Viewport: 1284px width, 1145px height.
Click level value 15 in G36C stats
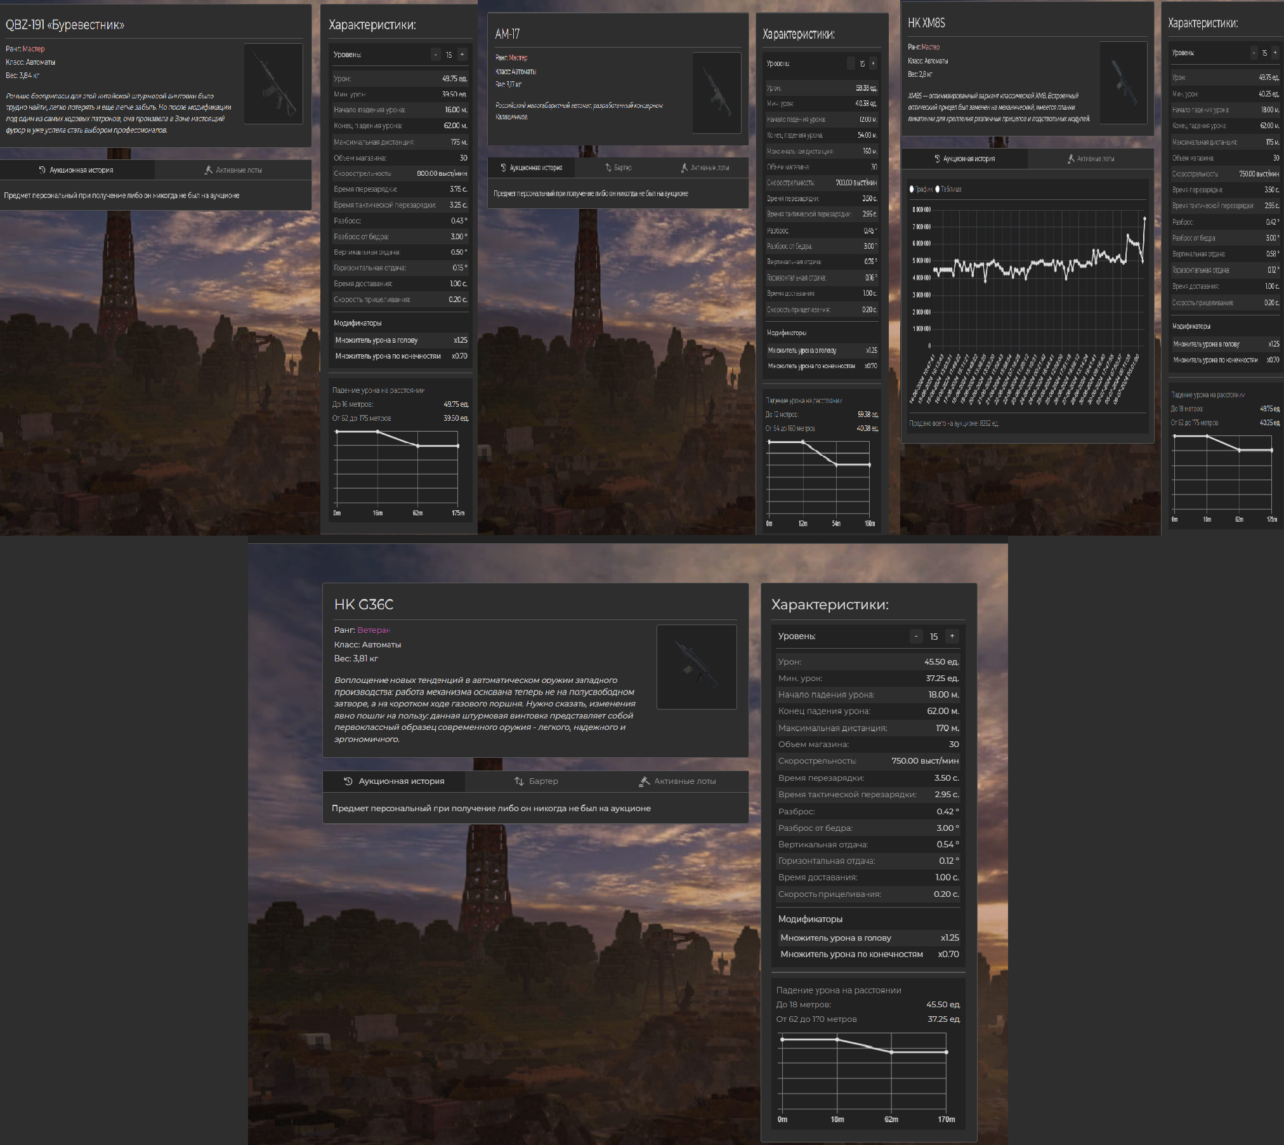(934, 637)
